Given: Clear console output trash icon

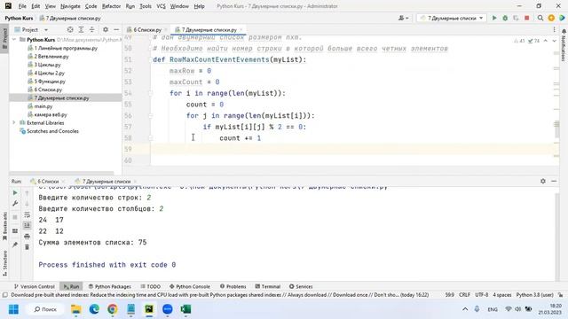Looking at the screenshot, I should pos(27,247).
